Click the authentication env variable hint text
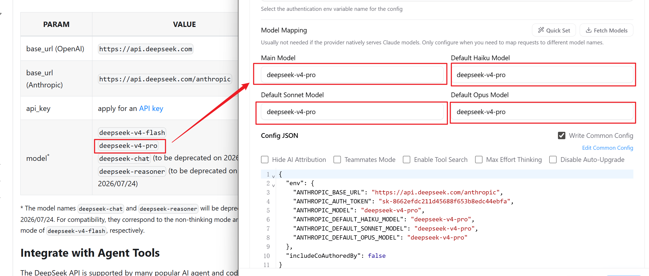The image size is (649, 276). pyautogui.click(x=332, y=9)
